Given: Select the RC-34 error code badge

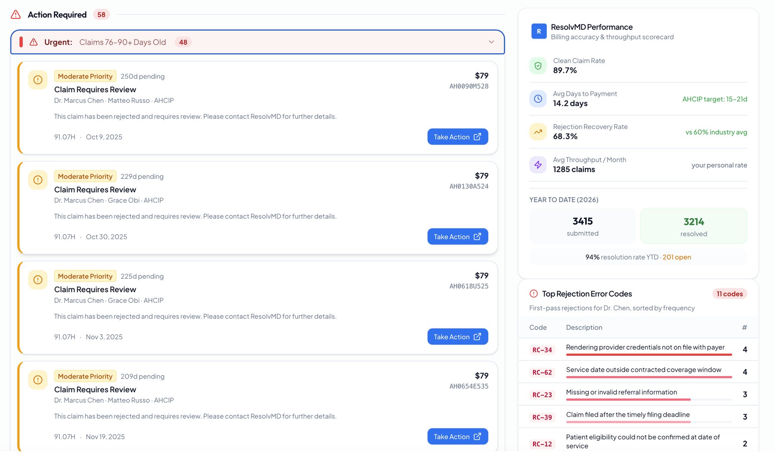Looking at the screenshot, I should coord(542,350).
